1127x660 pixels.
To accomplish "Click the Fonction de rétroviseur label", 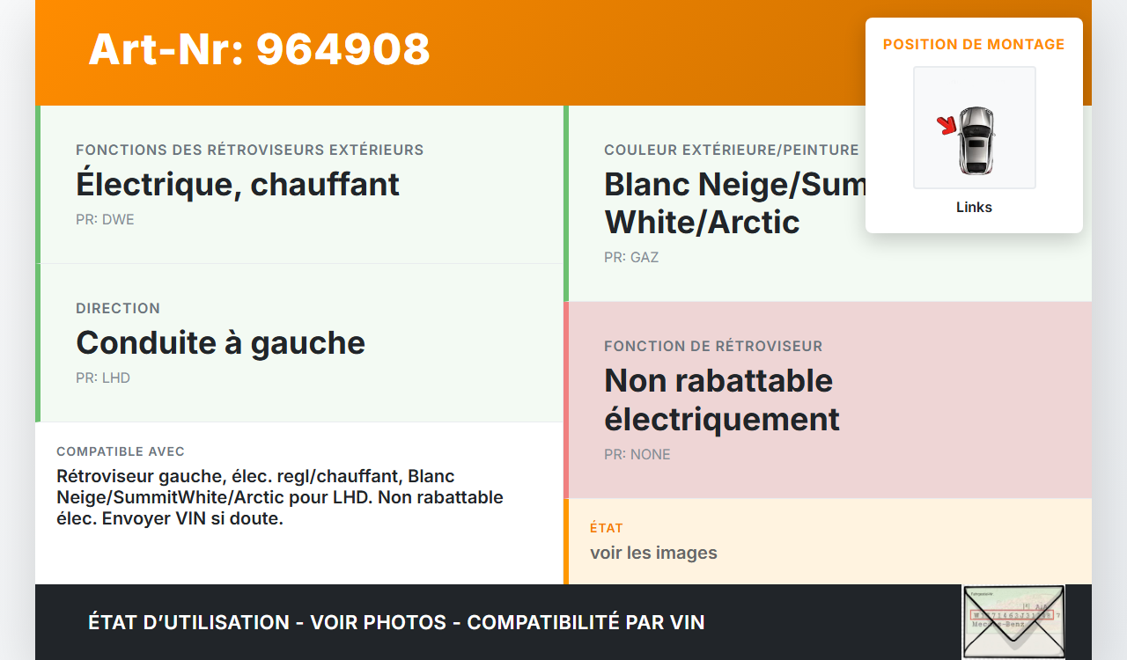I will click(713, 346).
